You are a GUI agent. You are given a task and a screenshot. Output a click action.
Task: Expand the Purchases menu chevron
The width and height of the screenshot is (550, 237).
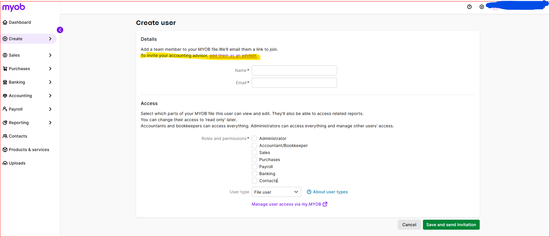pyautogui.click(x=50, y=69)
